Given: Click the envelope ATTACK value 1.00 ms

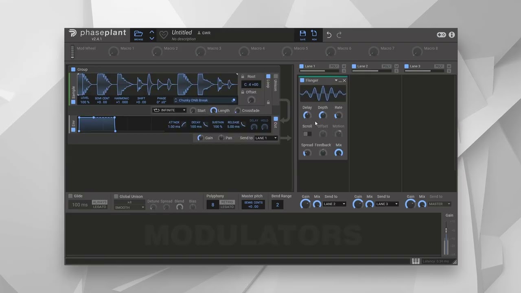Looking at the screenshot, I should coord(174,127).
